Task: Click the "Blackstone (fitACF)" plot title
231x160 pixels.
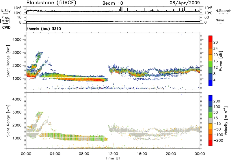Action: point(51,3)
